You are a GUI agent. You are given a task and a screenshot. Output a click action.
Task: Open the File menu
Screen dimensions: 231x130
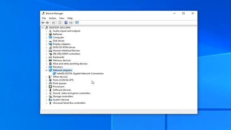tap(44, 18)
